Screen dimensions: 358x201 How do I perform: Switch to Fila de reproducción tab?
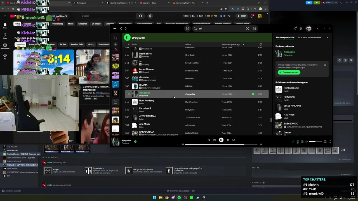point(285,37)
